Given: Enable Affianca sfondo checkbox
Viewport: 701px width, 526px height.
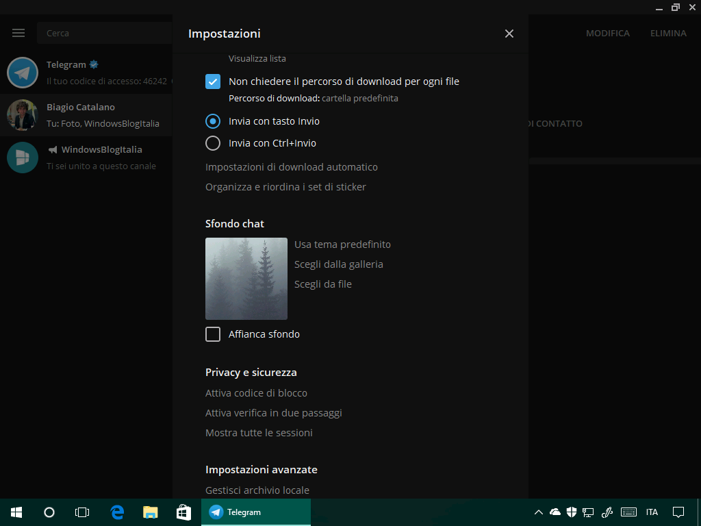Looking at the screenshot, I should click(x=213, y=334).
